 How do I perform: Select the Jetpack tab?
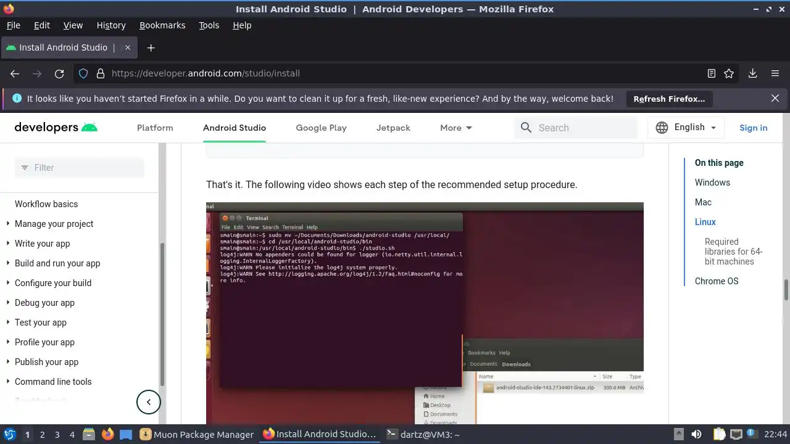pos(393,128)
